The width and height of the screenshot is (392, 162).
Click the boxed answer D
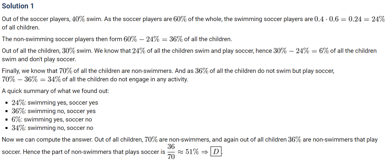[x=216, y=151]
